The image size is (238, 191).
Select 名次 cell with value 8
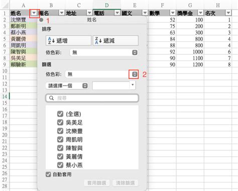click(x=218, y=64)
